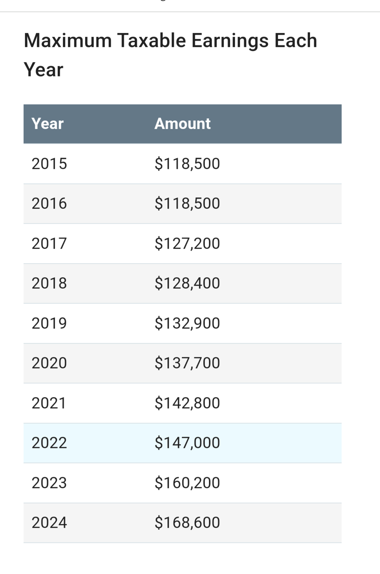Click the Year column header

point(47,124)
